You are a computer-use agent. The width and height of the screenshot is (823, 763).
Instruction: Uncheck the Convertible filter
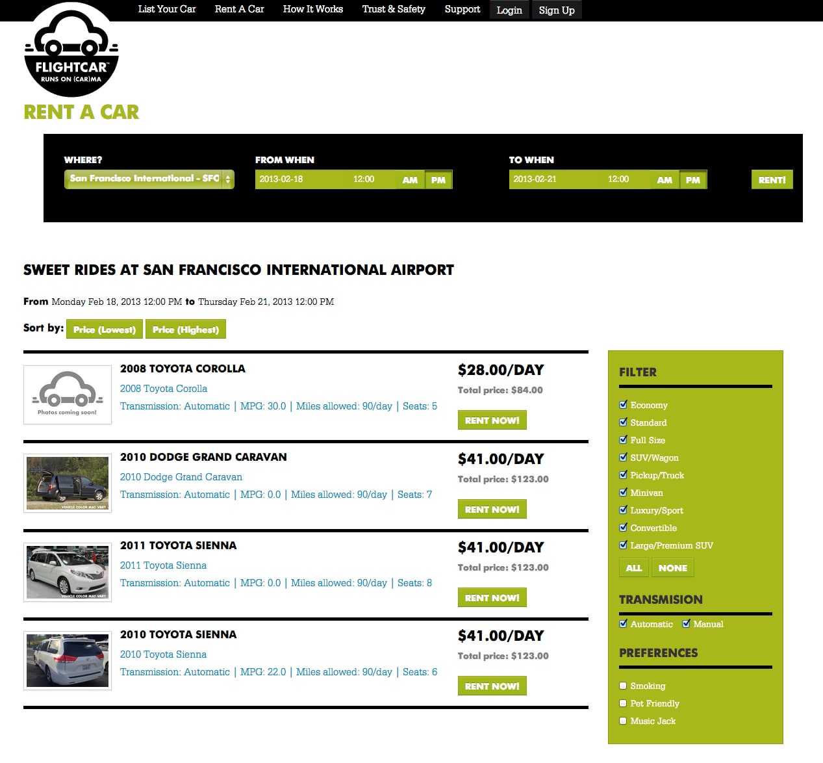tap(624, 527)
